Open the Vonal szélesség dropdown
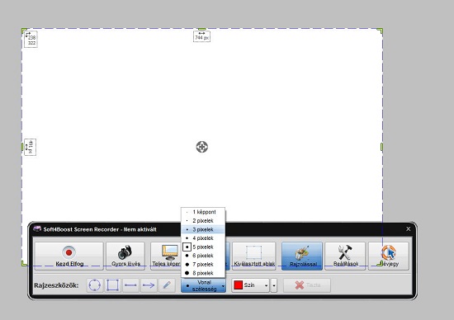The height and width of the screenshot is (320, 454). click(204, 285)
